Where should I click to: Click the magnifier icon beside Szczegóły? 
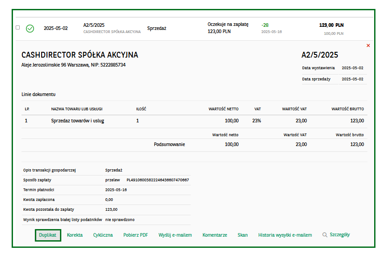324,235
